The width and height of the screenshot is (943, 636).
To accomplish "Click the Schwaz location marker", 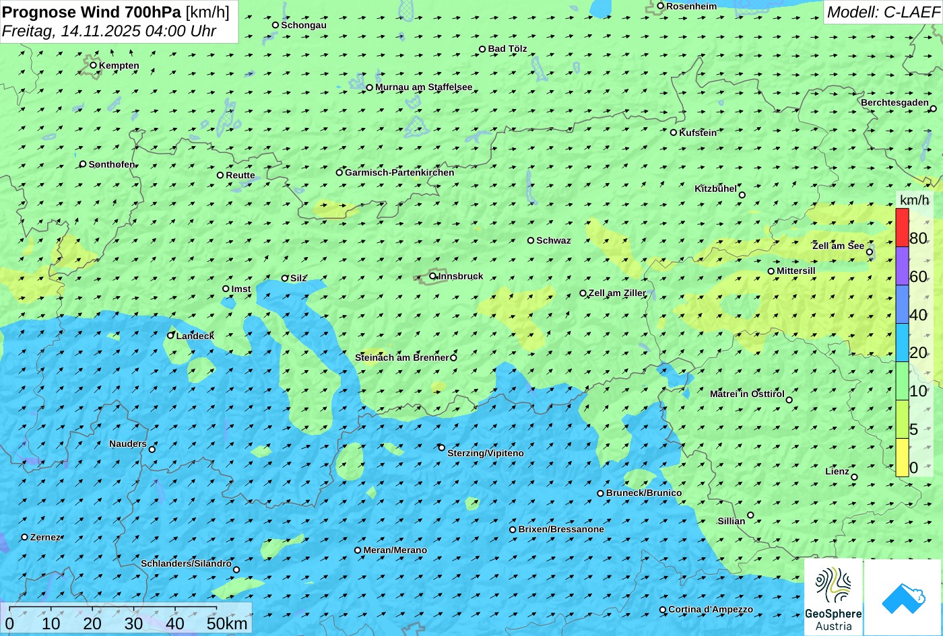I will (x=531, y=240).
